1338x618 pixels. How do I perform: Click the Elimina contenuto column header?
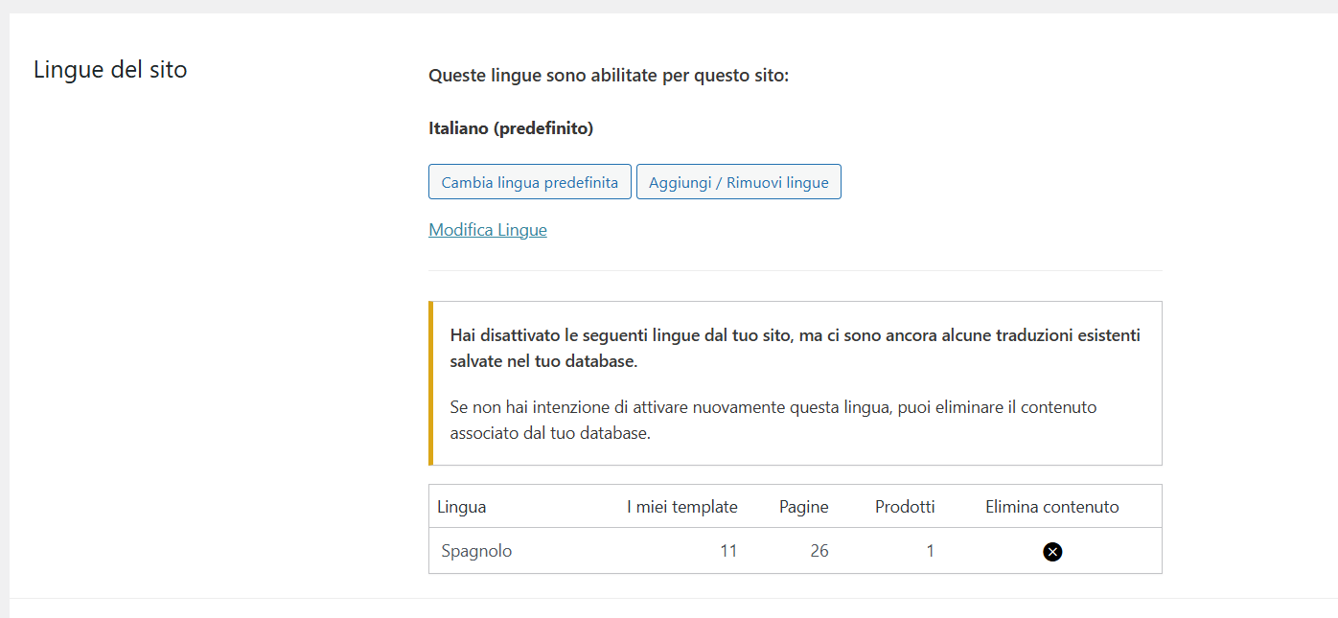click(x=1051, y=507)
